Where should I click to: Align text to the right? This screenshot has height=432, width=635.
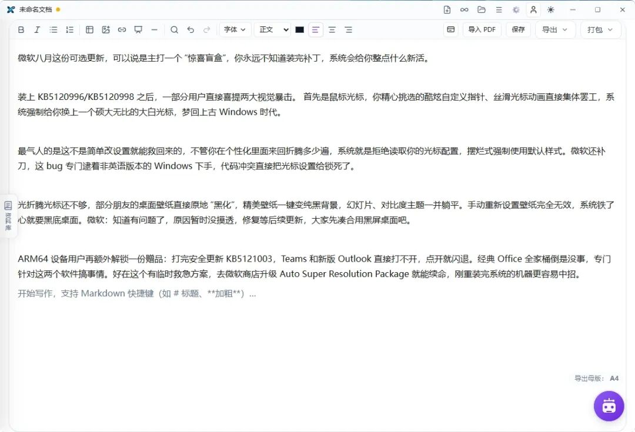point(348,29)
